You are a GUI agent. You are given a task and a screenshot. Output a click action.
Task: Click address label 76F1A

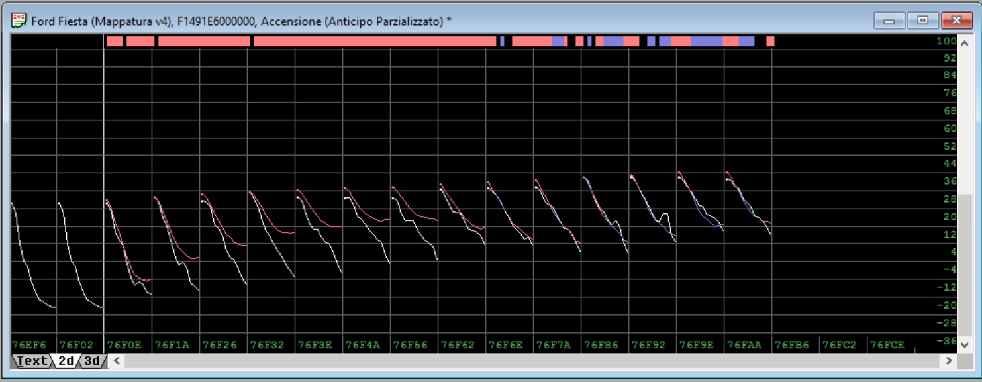pos(172,345)
